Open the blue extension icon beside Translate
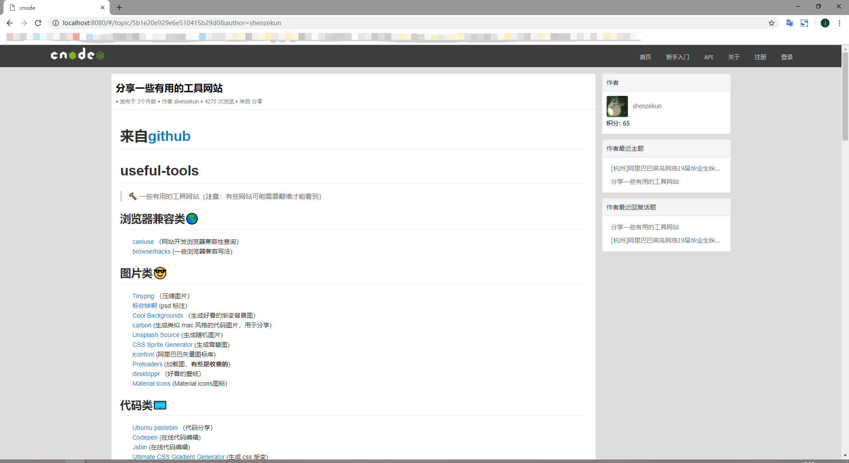The width and height of the screenshot is (849, 463). tap(804, 23)
